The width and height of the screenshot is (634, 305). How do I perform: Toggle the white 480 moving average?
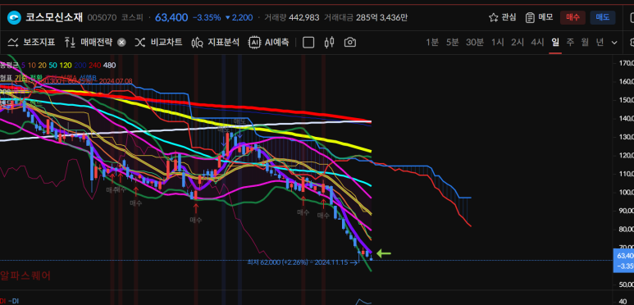[109, 65]
